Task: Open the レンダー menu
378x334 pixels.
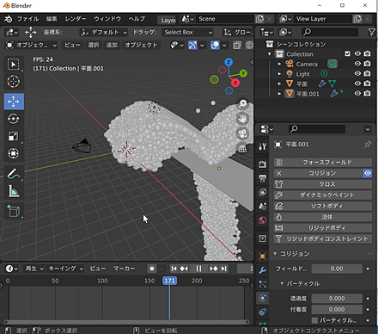Action: pos(76,19)
